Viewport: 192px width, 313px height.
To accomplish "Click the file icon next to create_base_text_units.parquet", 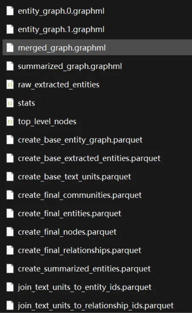I will click(x=10, y=177).
